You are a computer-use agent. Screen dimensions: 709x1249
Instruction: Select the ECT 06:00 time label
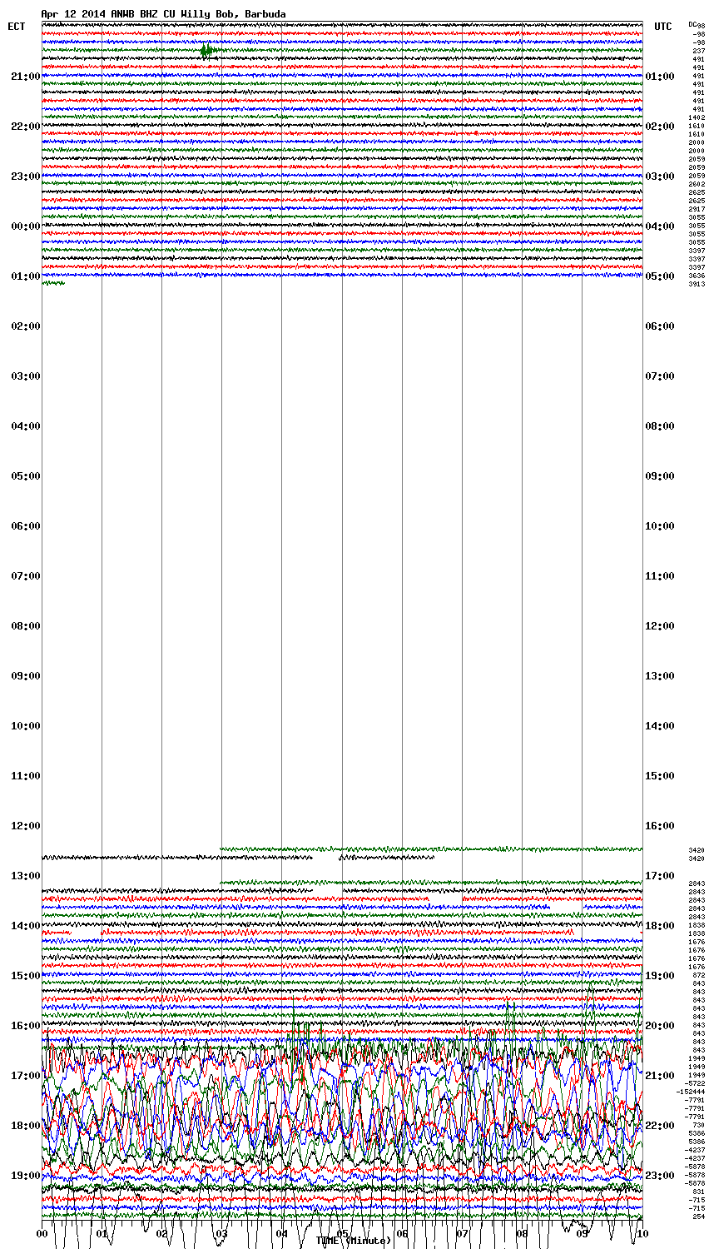point(26,526)
